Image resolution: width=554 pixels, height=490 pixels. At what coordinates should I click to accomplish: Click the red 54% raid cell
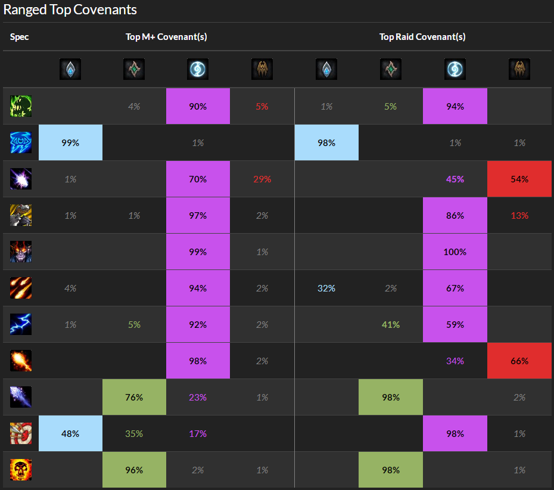pos(519,179)
